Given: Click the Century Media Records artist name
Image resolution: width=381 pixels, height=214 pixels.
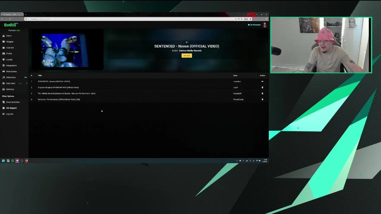Looking at the screenshot, I should [190, 51].
